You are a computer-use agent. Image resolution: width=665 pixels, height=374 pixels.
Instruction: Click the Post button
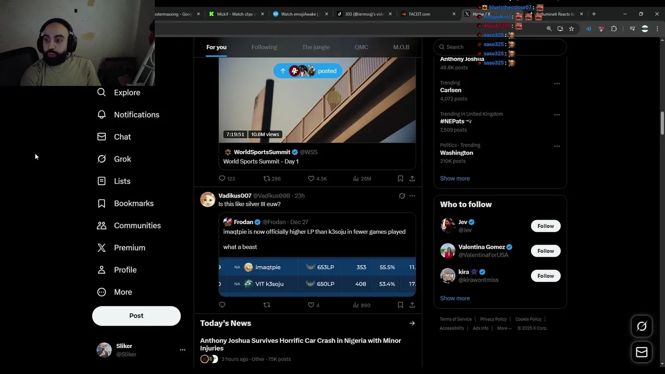tap(137, 316)
